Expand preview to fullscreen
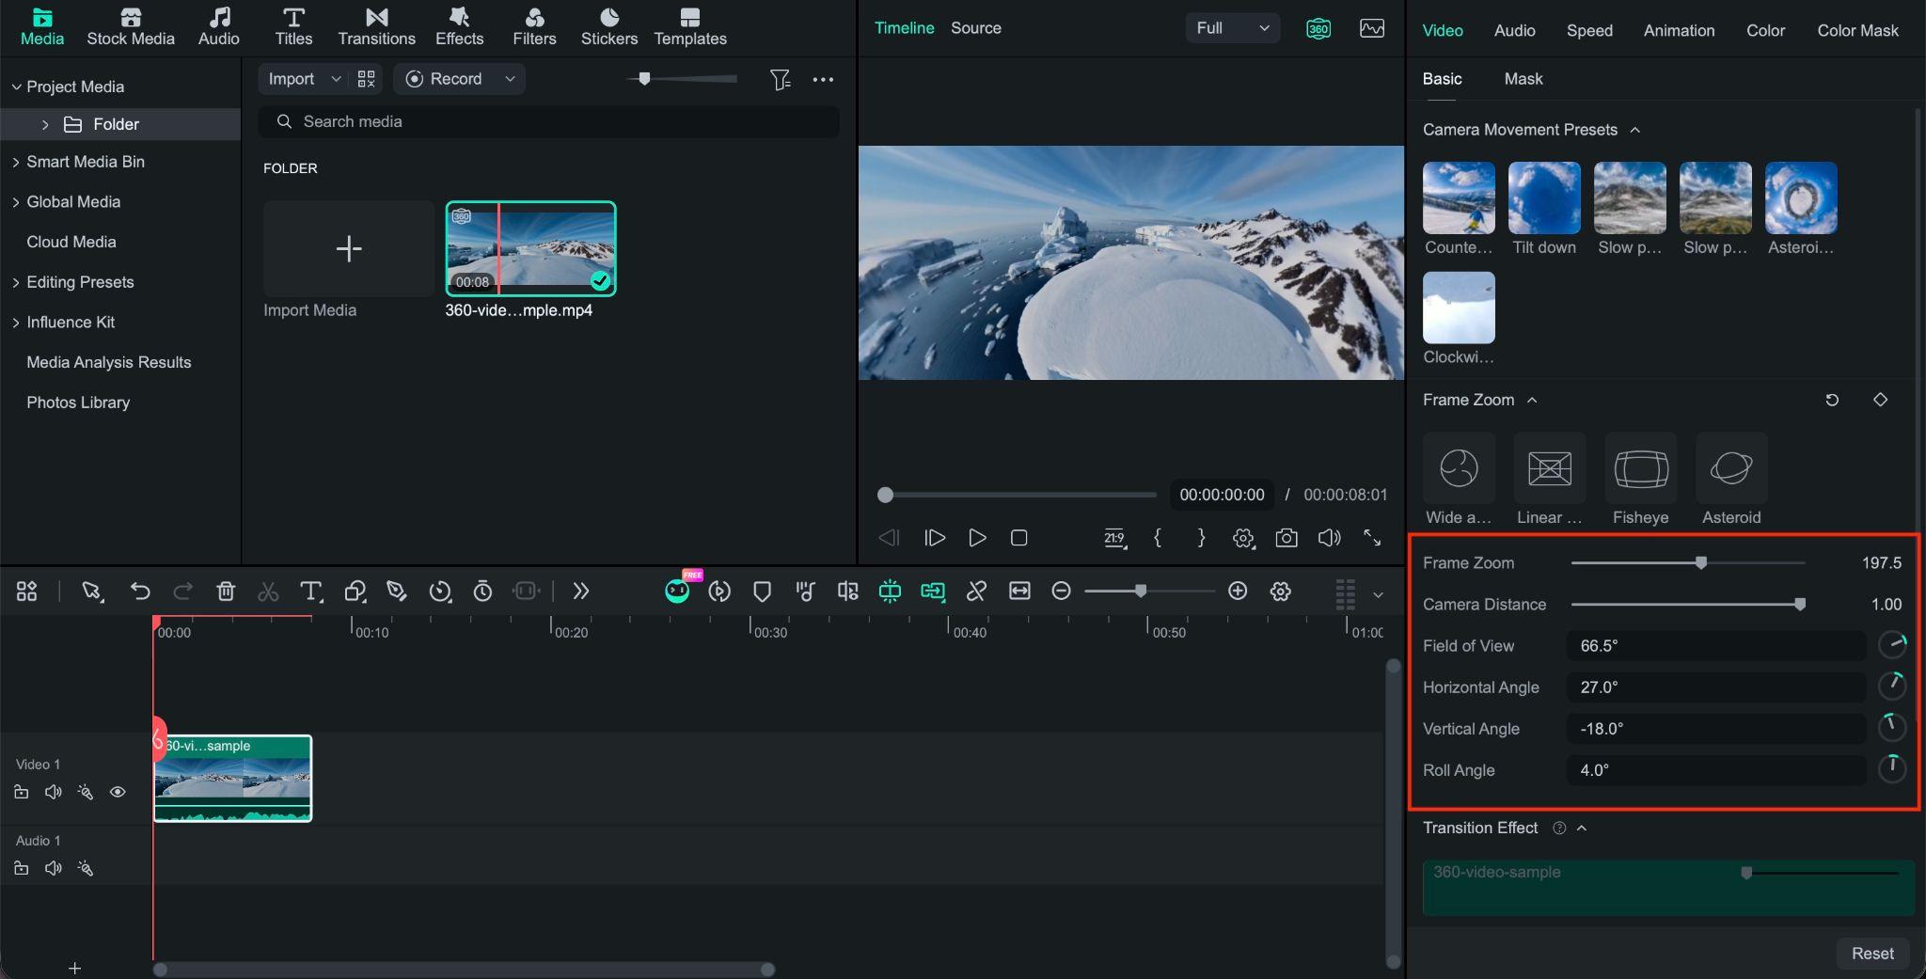This screenshot has width=1926, height=979. (1372, 538)
